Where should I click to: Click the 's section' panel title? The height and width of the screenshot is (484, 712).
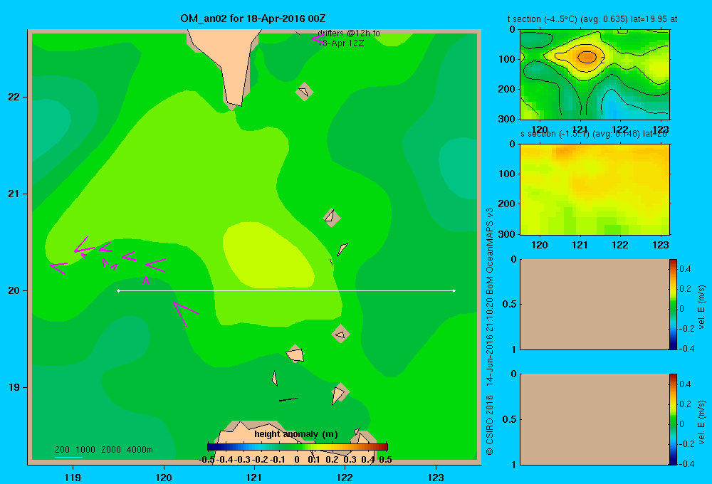coord(595,134)
